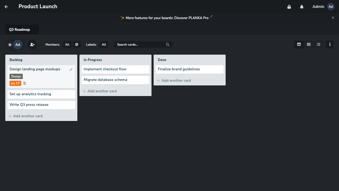
Task: Click the description icon on card
Action: tap(25, 83)
